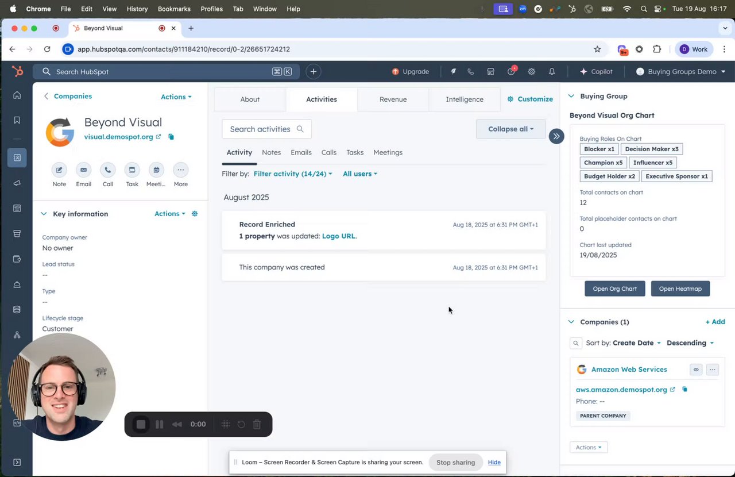Click the Upgrade button
This screenshot has height=477, width=735.
(x=411, y=72)
